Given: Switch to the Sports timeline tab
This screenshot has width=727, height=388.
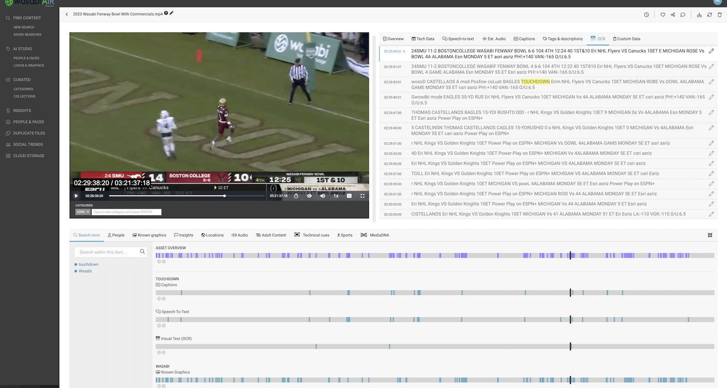Looking at the screenshot, I should [345, 235].
